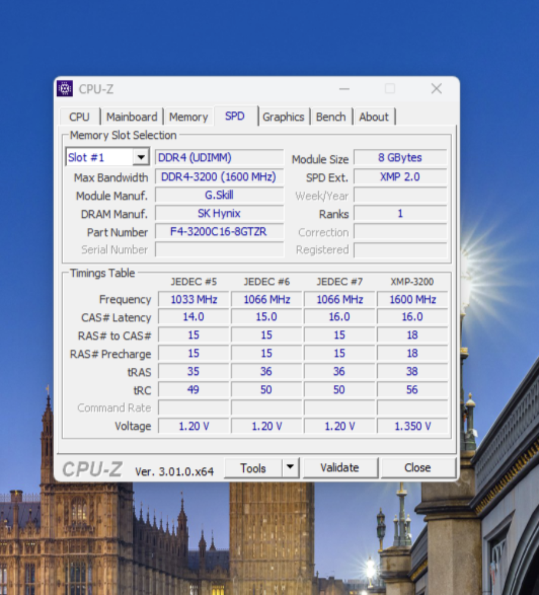Open the Tools dropdown arrow
539x595 pixels.
click(290, 467)
